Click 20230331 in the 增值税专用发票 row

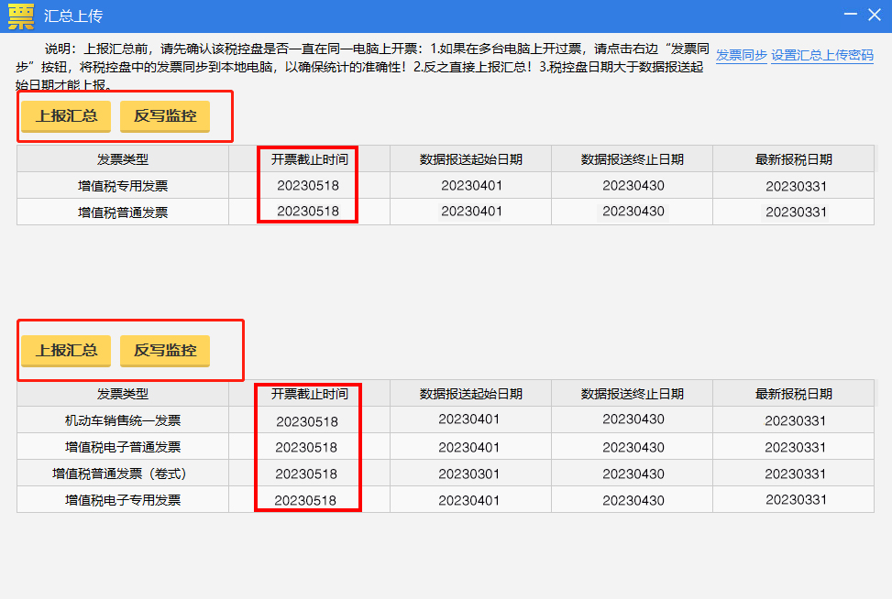(x=796, y=187)
